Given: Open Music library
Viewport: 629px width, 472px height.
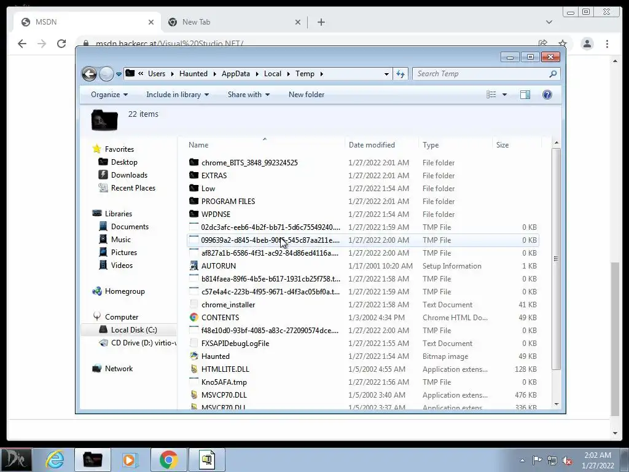Looking at the screenshot, I should pos(121,240).
